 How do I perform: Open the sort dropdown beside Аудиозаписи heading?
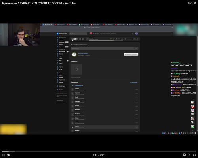[134, 82]
